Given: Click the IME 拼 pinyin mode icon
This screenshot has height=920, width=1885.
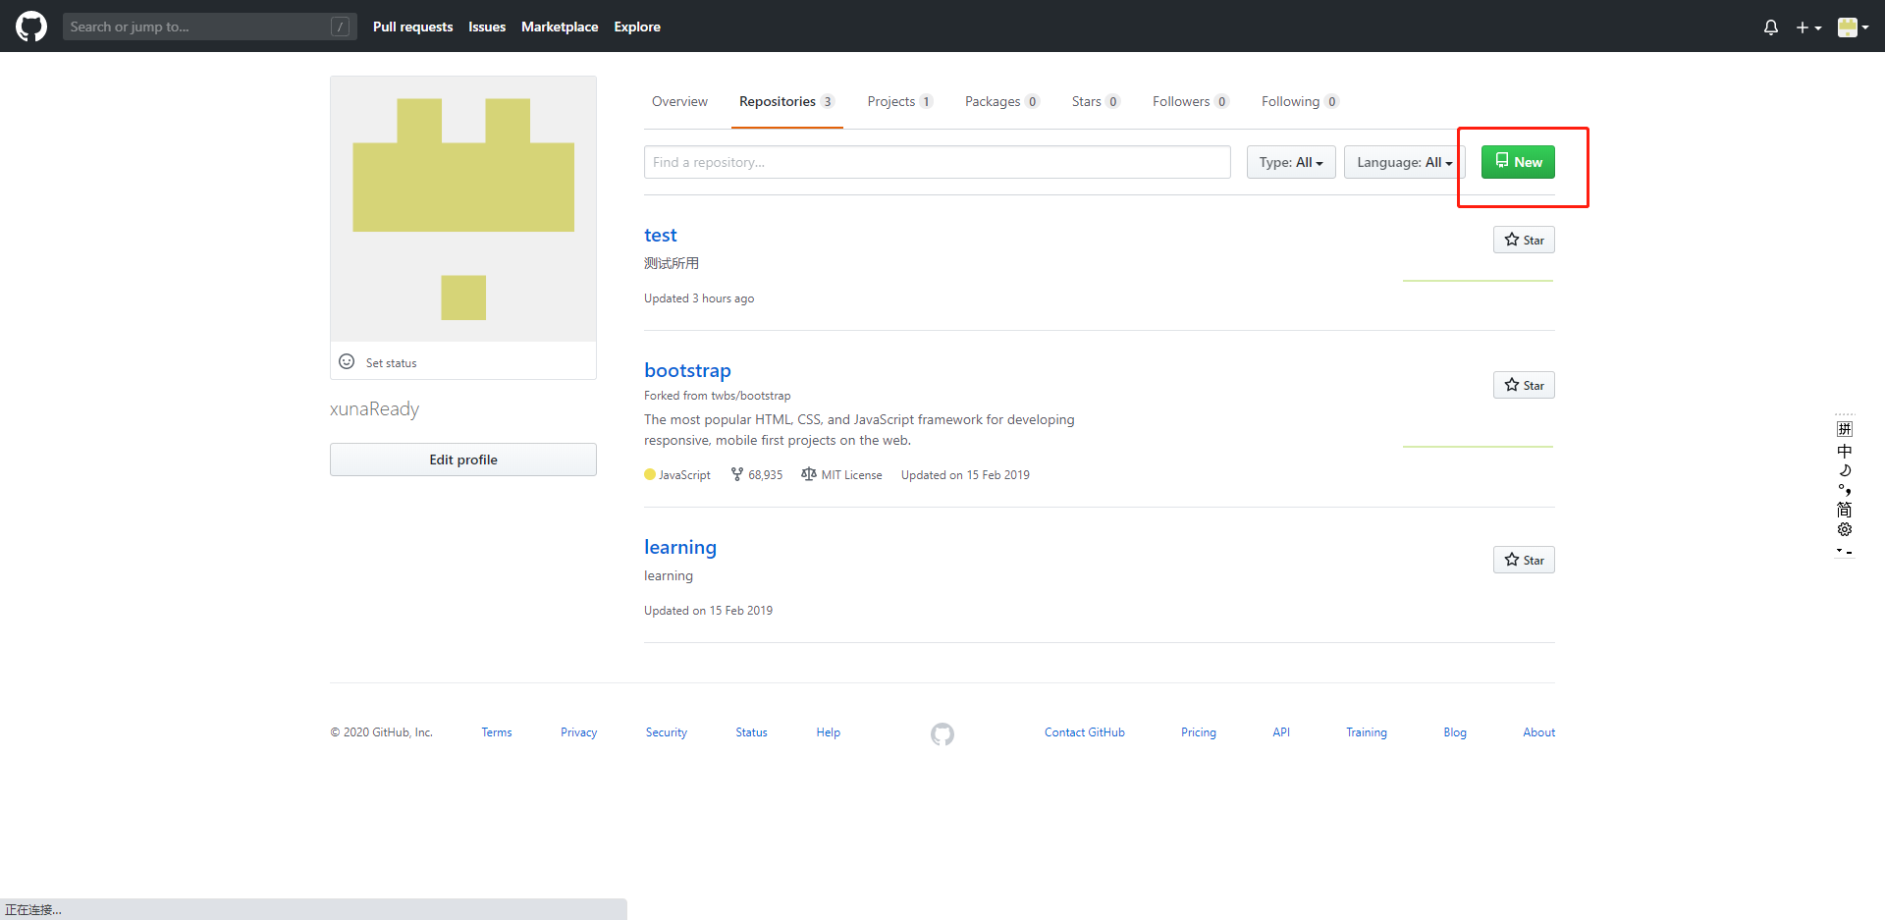Looking at the screenshot, I should (x=1845, y=429).
